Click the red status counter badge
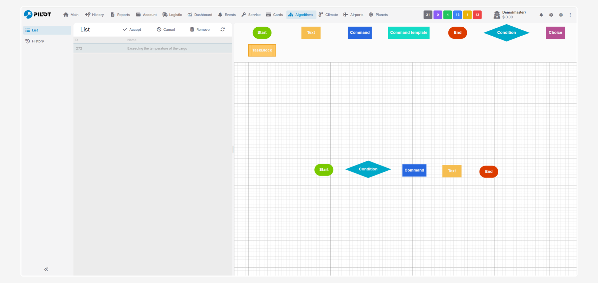The image size is (598, 283). 477,15
